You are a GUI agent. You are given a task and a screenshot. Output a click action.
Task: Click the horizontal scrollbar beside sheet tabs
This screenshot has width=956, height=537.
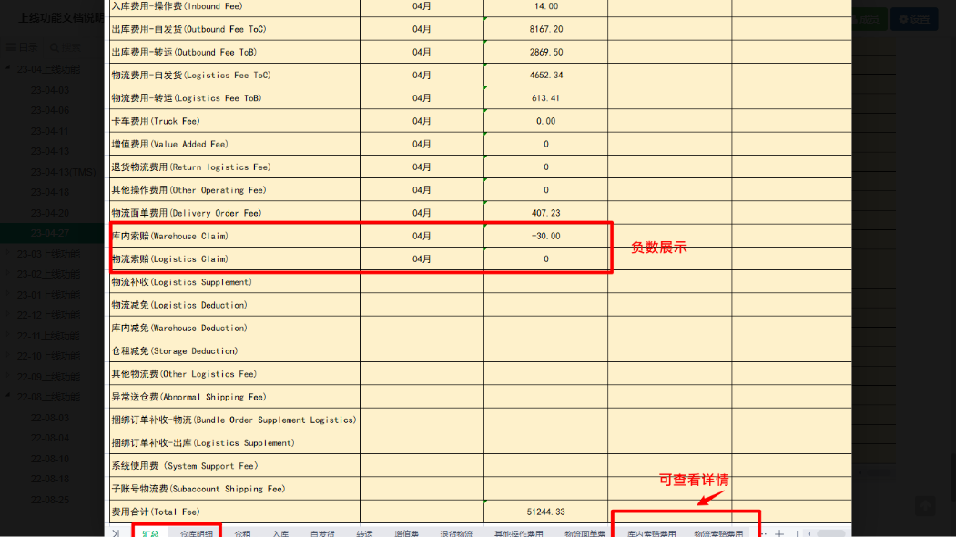point(830,533)
